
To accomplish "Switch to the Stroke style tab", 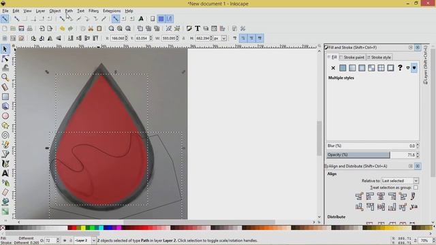I will (379, 57).
